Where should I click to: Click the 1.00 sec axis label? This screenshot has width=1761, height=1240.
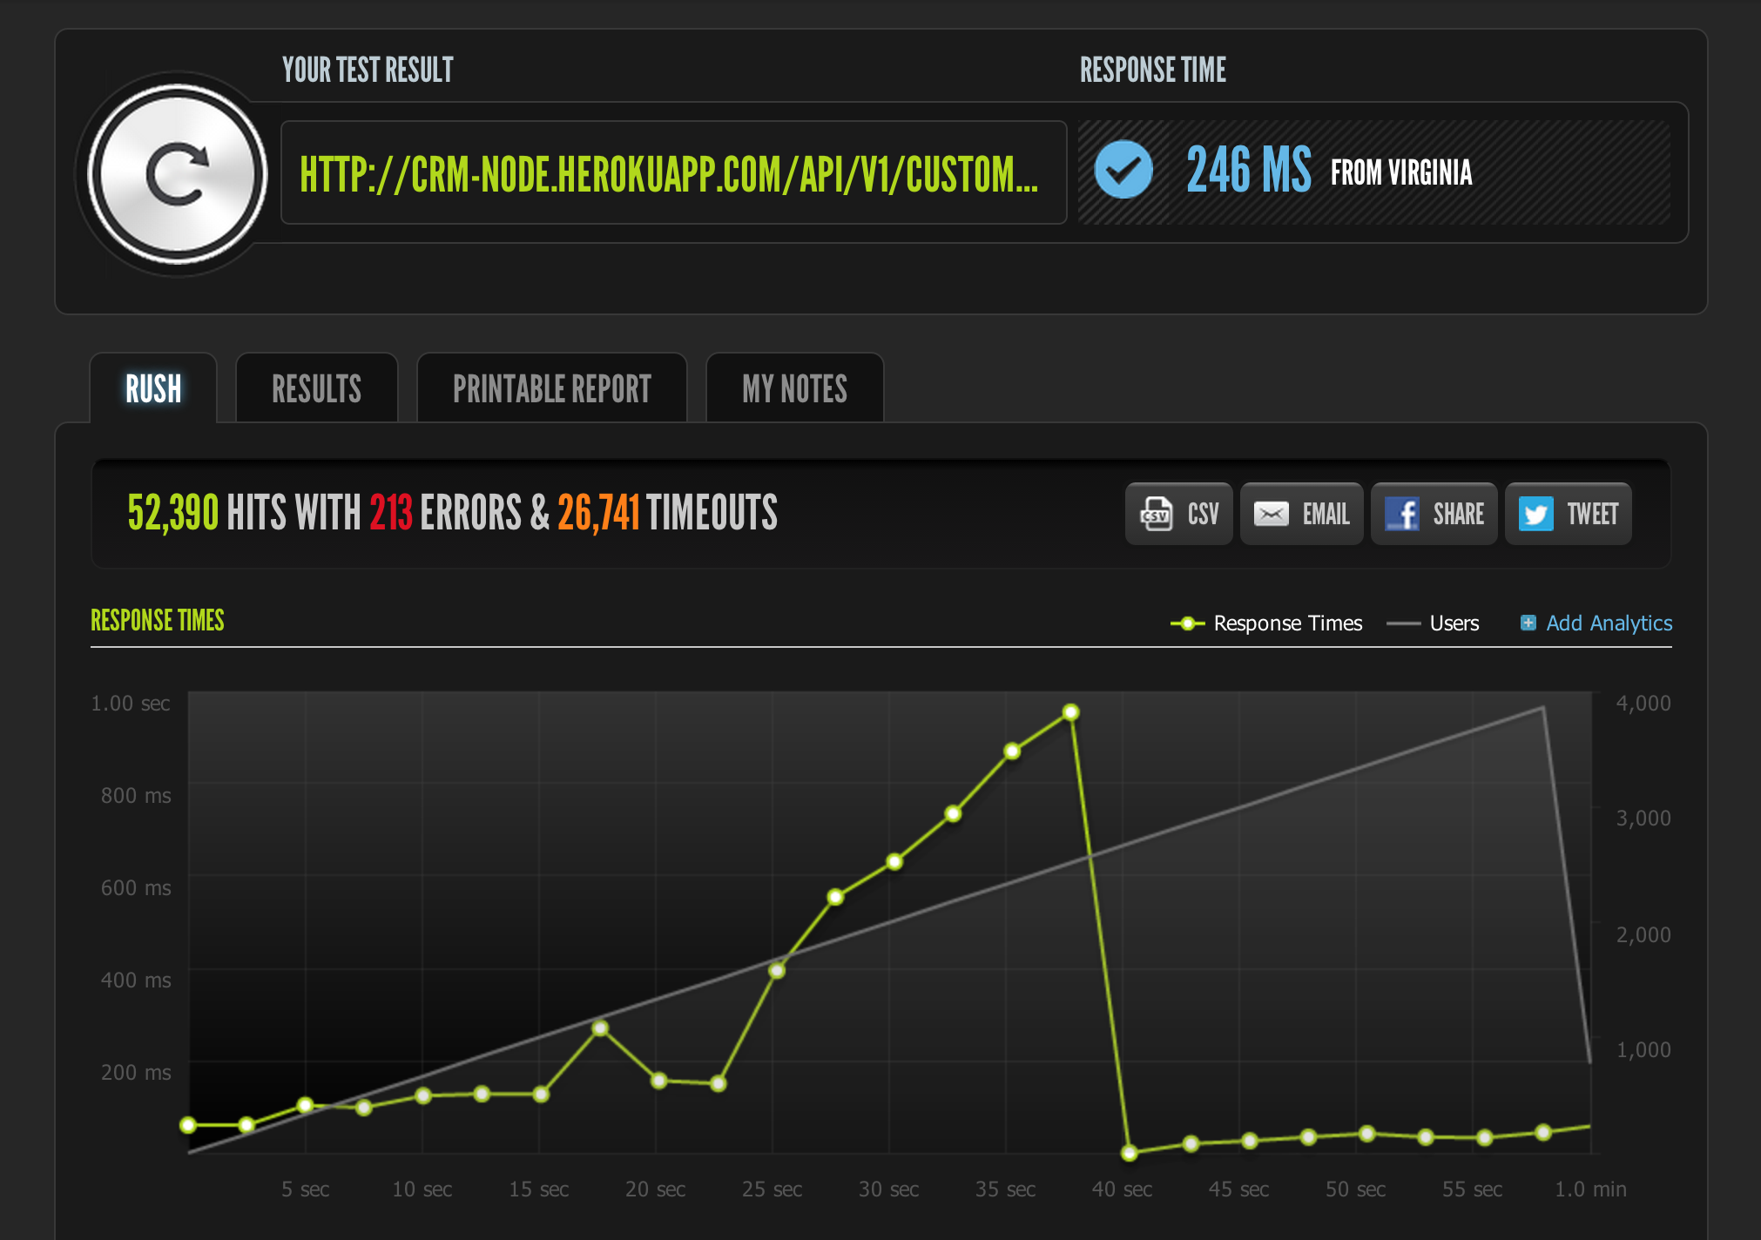131,703
